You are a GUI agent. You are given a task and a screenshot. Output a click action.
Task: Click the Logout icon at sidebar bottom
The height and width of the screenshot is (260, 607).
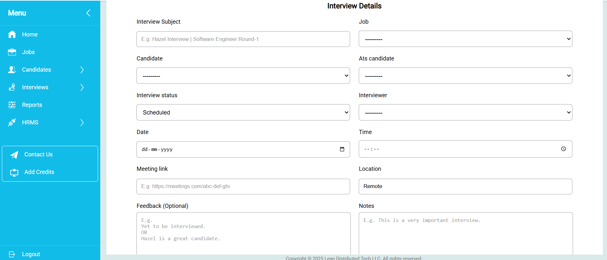12,254
